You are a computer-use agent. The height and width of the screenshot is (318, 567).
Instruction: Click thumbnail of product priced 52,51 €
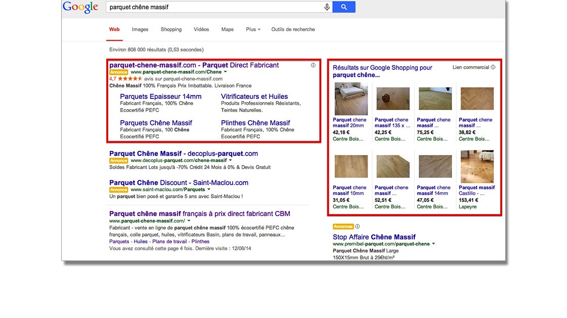click(392, 167)
